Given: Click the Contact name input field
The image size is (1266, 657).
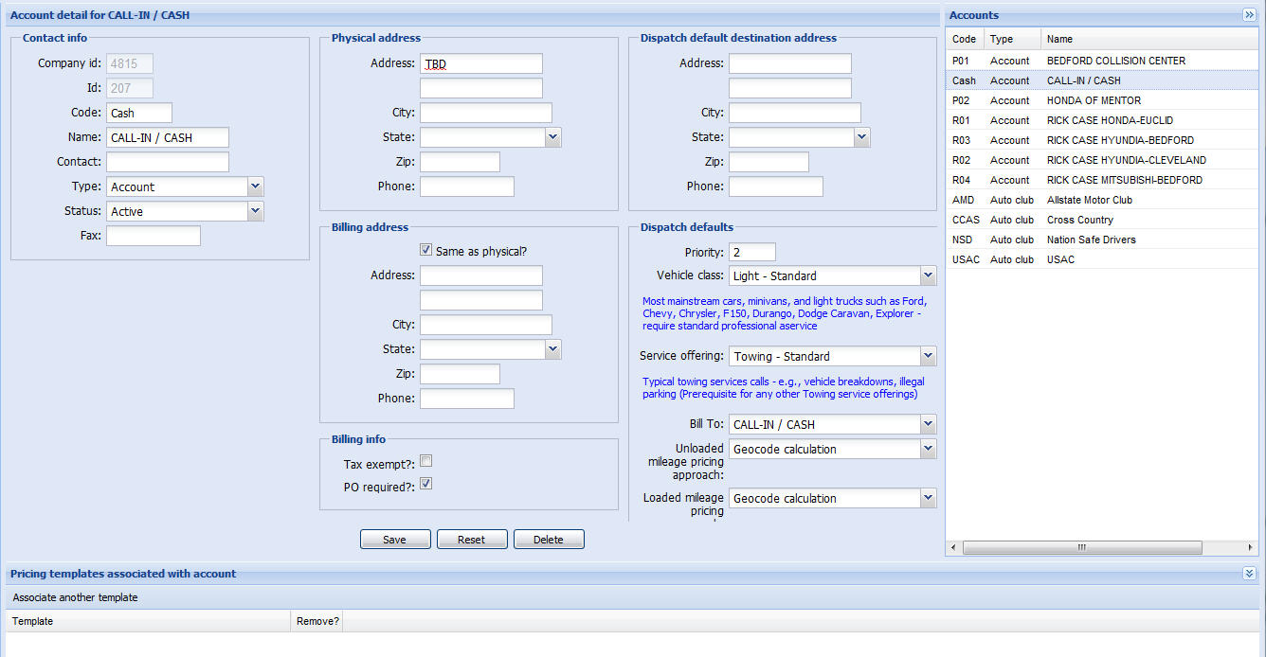Looking at the screenshot, I should coord(168,162).
